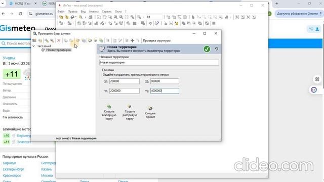The image size is (324, 182).
Task: Click the °C unit switch on Gismeteo
Action: [x=311, y=29]
